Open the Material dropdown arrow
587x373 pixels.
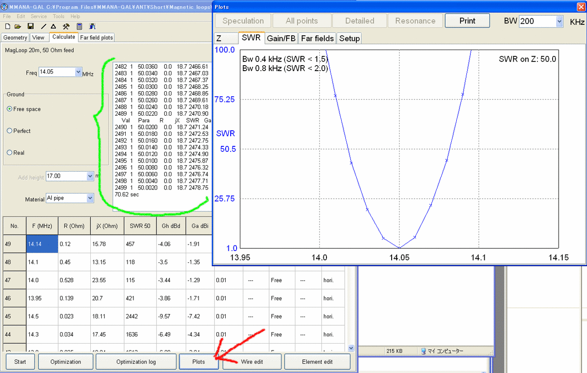click(89, 198)
